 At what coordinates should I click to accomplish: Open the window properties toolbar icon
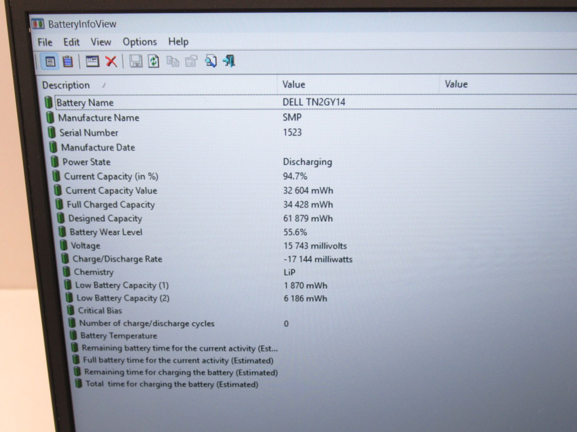point(92,61)
